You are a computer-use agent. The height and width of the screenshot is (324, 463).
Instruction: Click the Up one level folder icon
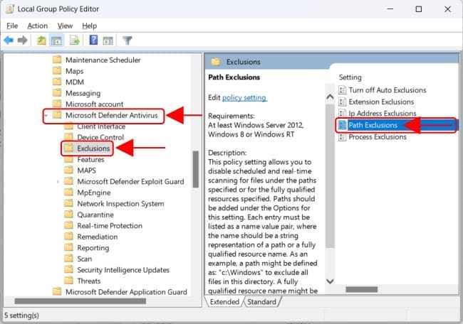coord(42,40)
